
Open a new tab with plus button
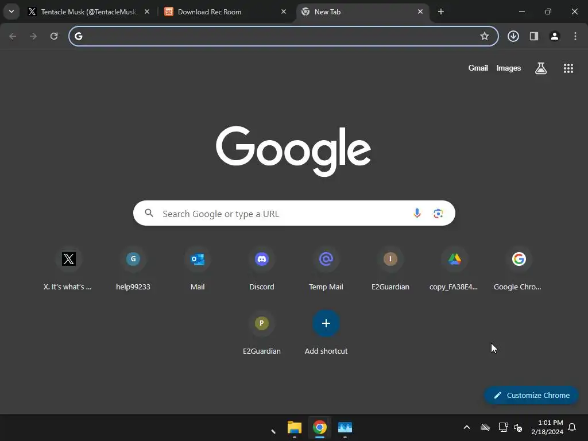[441, 11]
